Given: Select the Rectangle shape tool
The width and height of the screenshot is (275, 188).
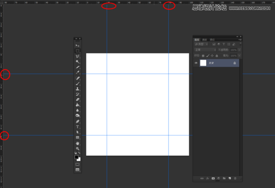Looking at the screenshot, I should (77, 137).
